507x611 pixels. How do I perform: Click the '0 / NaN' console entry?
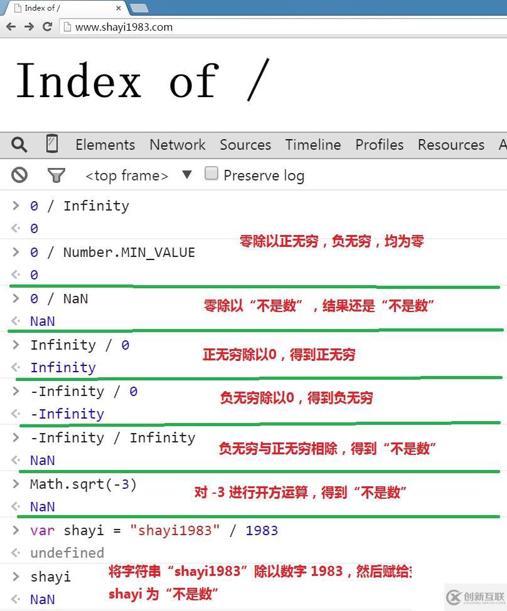click(59, 299)
